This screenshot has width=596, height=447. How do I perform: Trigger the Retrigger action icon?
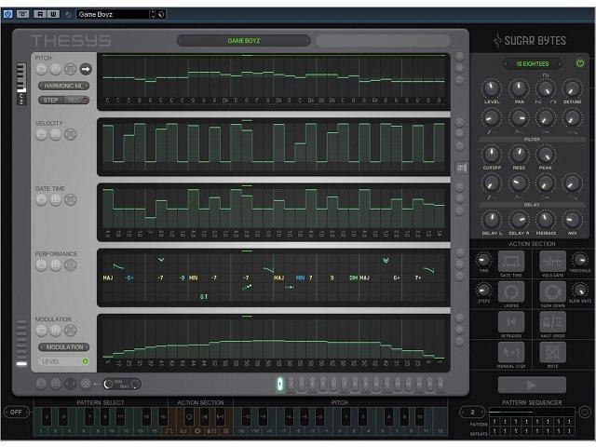pyautogui.click(x=510, y=322)
